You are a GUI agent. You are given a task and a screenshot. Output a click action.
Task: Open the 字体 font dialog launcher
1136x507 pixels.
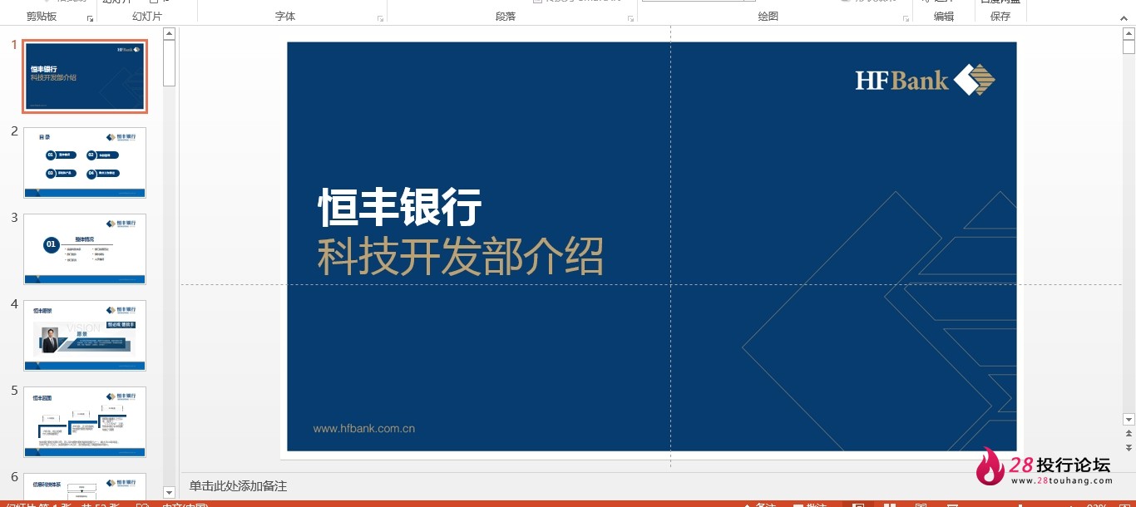coord(381,17)
